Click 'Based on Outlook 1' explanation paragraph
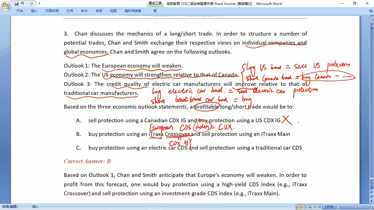This screenshot has height=210, width=374. pyautogui.click(x=185, y=184)
